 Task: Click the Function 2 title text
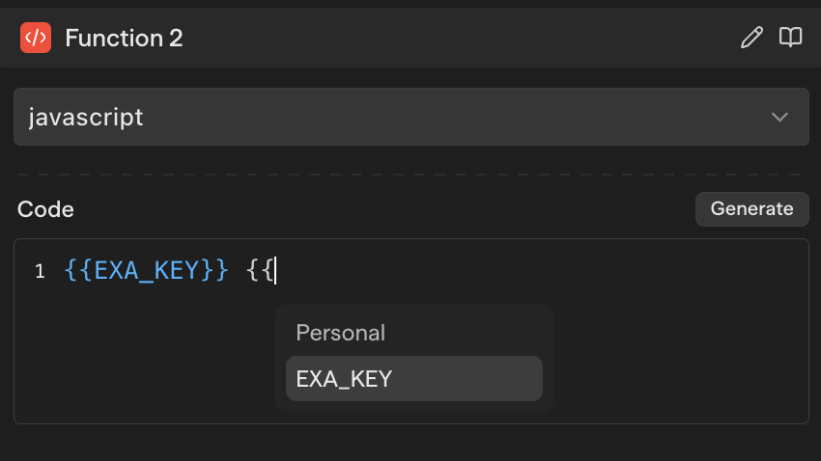124,39
